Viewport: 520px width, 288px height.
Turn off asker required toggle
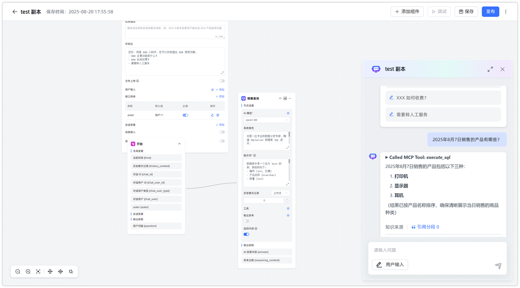[185, 115]
